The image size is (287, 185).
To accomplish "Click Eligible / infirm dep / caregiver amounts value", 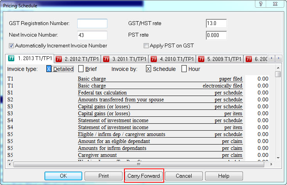I will pyautogui.click(x=257, y=134).
